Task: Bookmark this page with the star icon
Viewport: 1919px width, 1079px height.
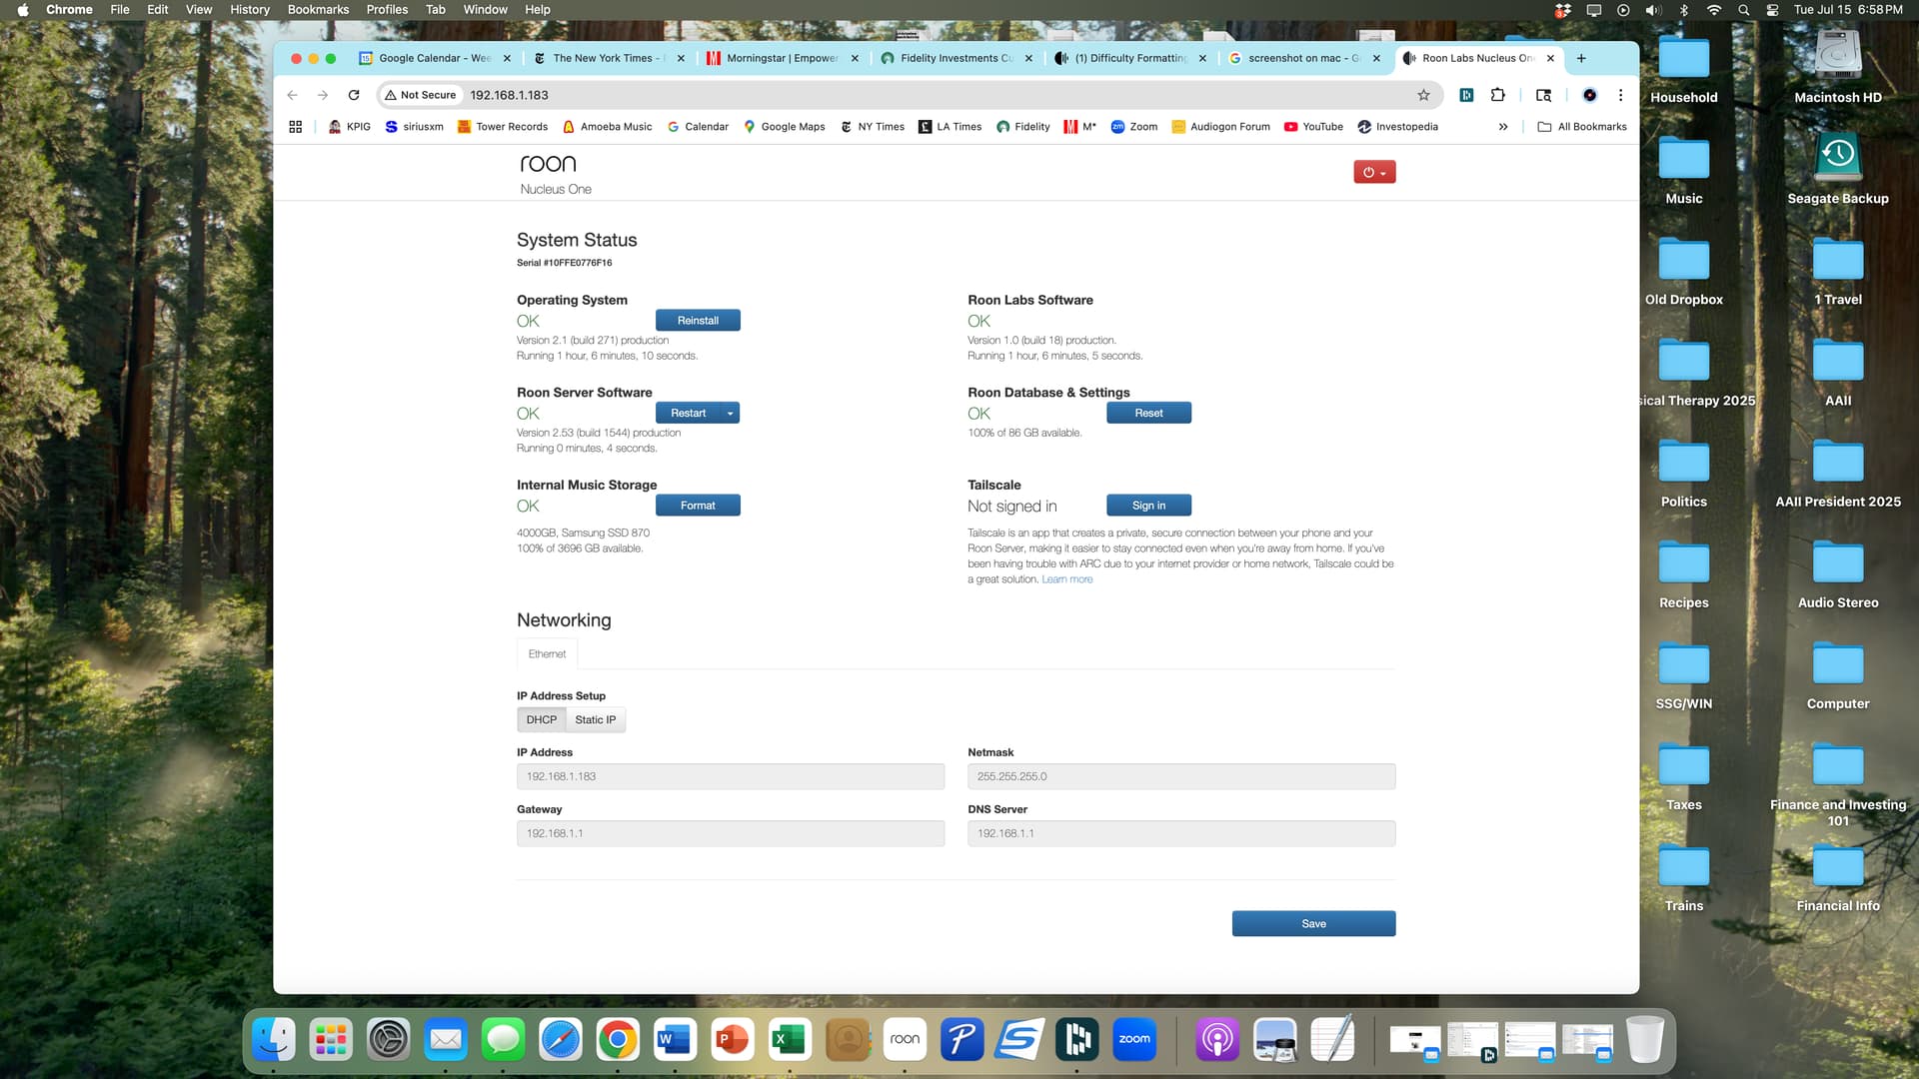Action: coord(1423,95)
